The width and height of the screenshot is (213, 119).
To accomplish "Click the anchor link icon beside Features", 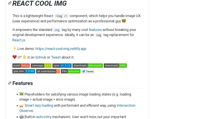I will [10, 83].
